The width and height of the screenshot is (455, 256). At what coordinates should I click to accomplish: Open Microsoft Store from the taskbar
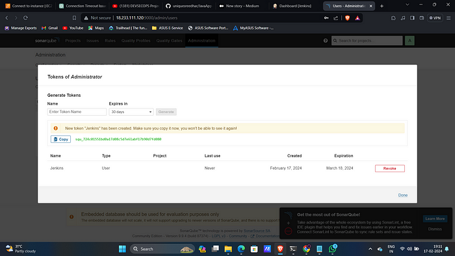(254, 249)
